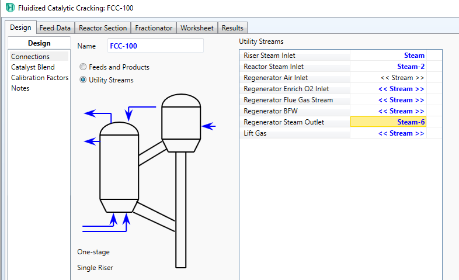Click the Name field containing FCC-100
Viewport: 459px width, 280px height.
pos(155,46)
